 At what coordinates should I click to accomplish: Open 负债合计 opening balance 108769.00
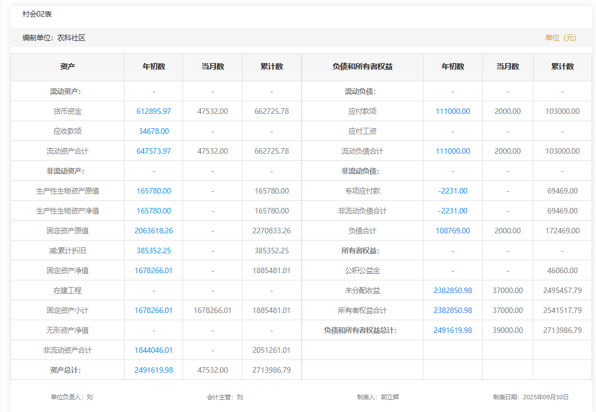tap(452, 231)
